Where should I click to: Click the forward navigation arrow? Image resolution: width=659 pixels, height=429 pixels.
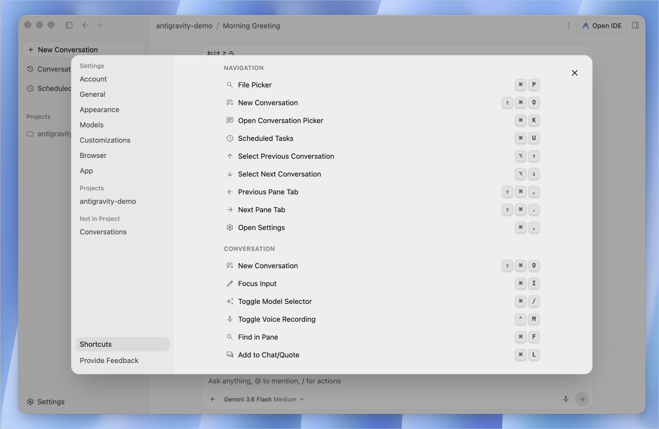[100, 25]
